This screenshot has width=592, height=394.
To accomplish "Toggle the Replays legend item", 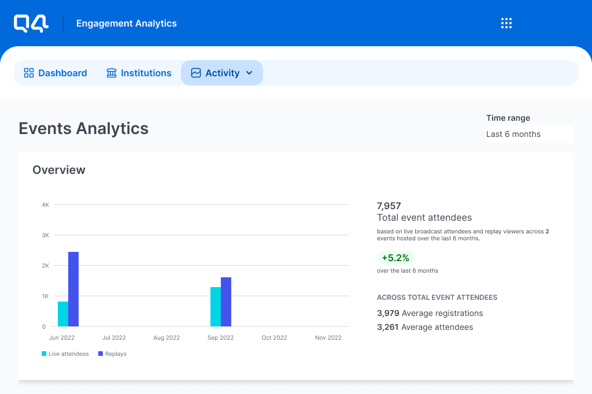I will coord(116,354).
